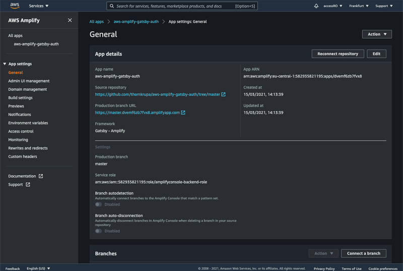The width and height of the screenshot is (403, 271).
Task: Click the search magnifier icon
Action: 112,6
